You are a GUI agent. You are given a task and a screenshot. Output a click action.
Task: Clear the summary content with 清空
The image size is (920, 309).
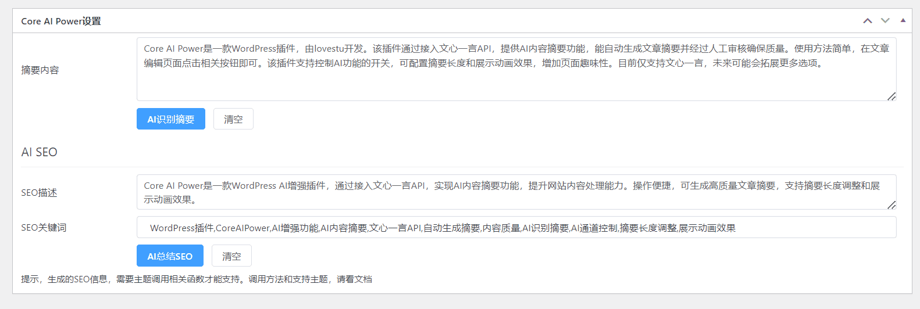point(233,119)
